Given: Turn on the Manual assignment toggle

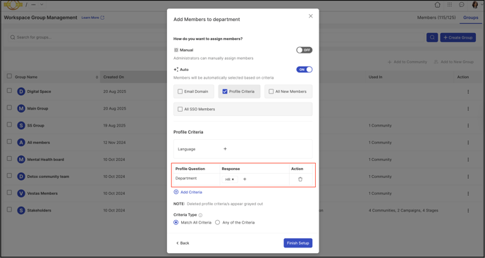Looking at the screenshot, I should (x=305, y=50).
